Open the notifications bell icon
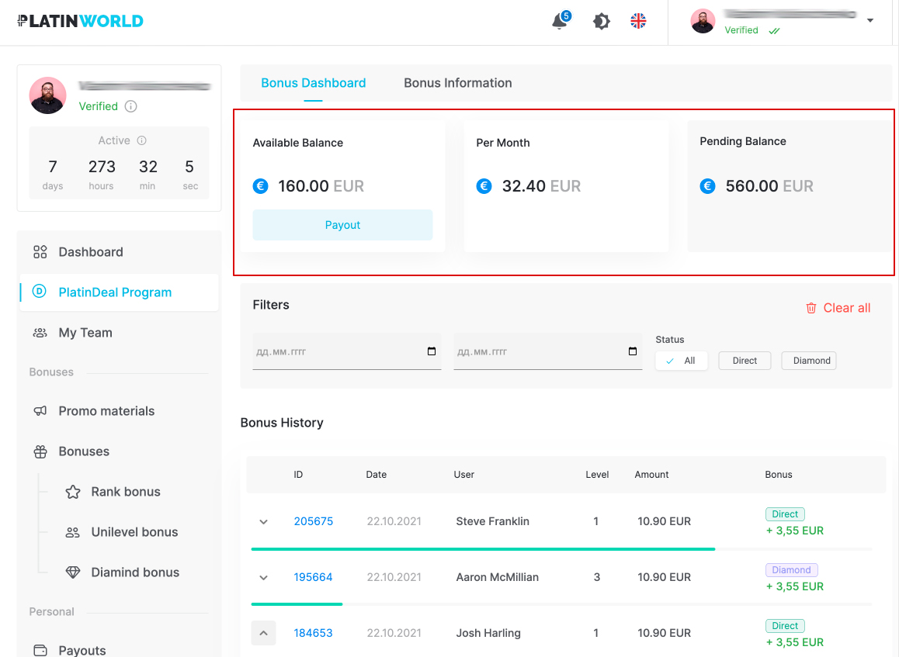This screenshot has width=899, height=657. coord(559,22)
